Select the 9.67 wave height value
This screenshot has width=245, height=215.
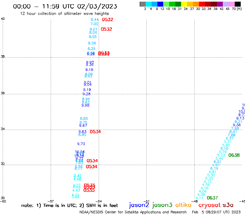pos(83,125)
